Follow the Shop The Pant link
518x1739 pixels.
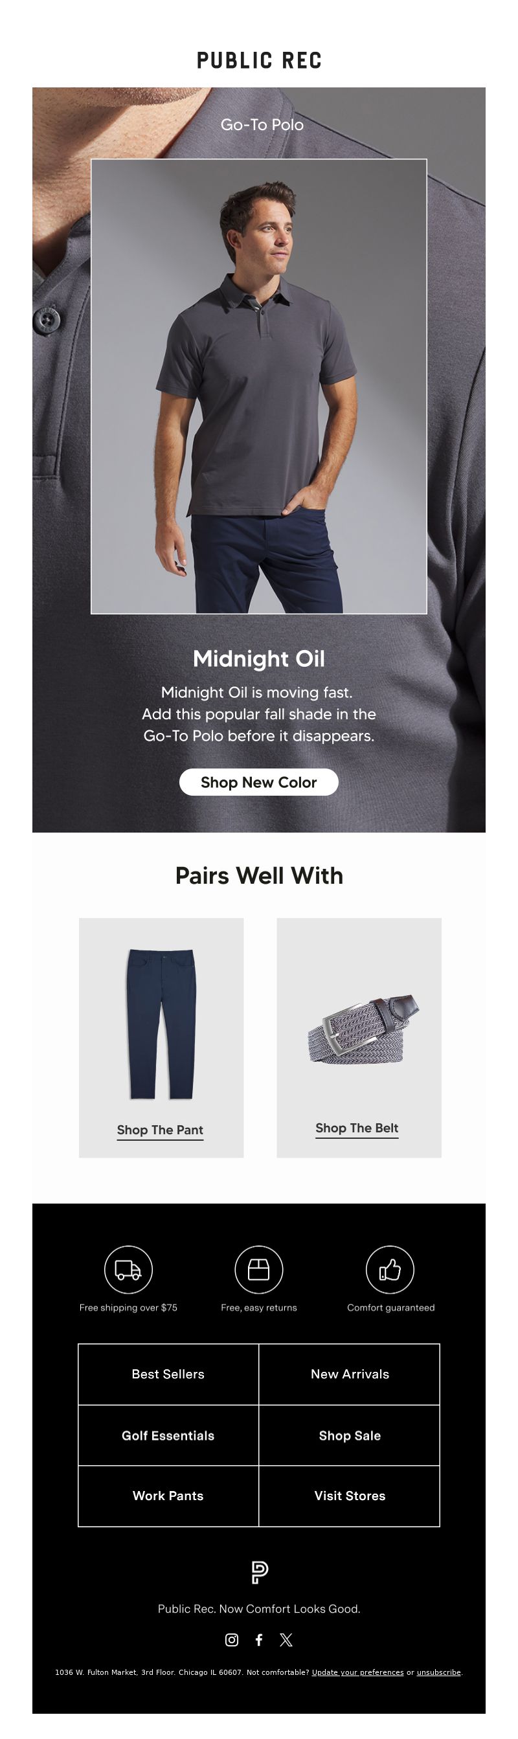click(x=160, y=1130)
